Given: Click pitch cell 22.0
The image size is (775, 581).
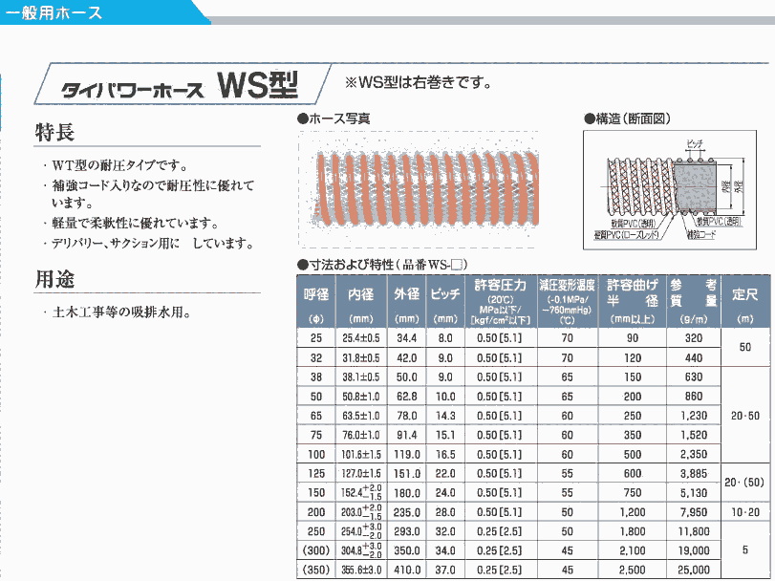Looking at the screenshot, I should [445, 473].
